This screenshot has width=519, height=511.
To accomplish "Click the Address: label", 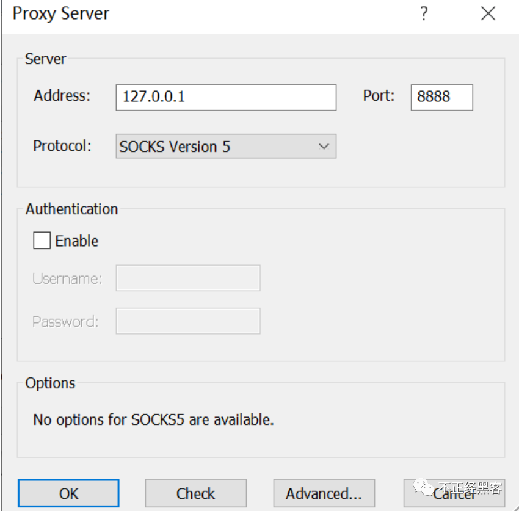I will pyautogui.click(x=62, y=95).
